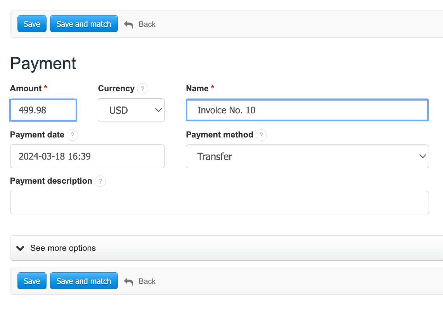Follow the top Back link

tap(147, 24)
